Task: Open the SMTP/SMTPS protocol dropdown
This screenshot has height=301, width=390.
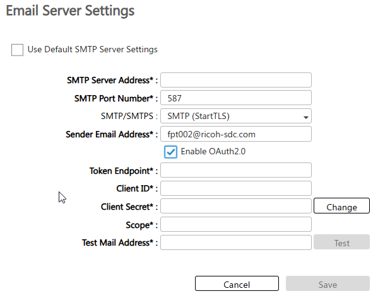Action: pyautogui.click(x=236, y=116)
